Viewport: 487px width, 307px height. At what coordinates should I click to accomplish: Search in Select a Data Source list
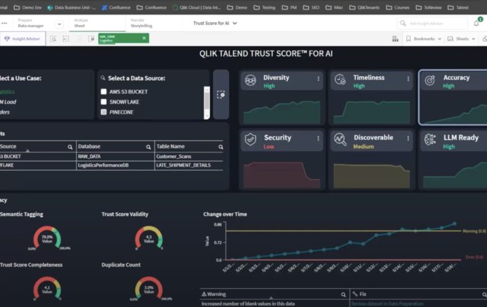[103, 78]
